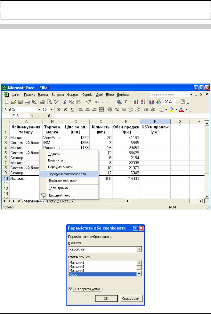Viewport: 211px width, 314px height.
Task: Open the font color dropdown arrow
Action: click(x=186, y=110)
